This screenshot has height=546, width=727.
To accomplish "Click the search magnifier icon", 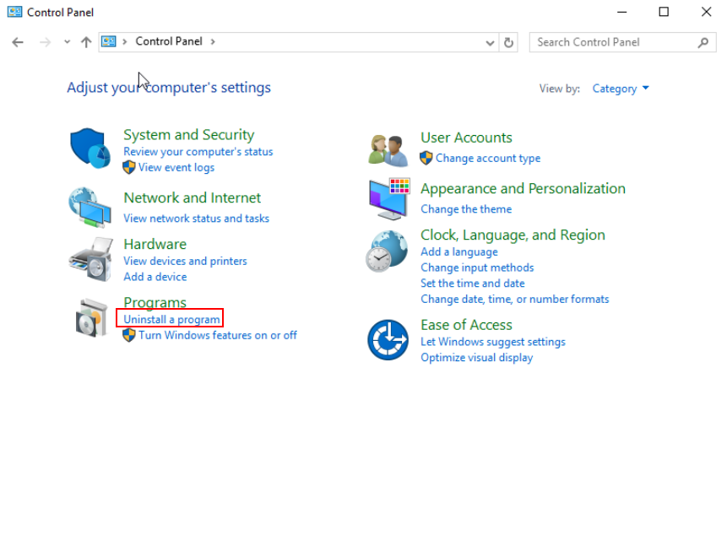I will coord(703,42).
